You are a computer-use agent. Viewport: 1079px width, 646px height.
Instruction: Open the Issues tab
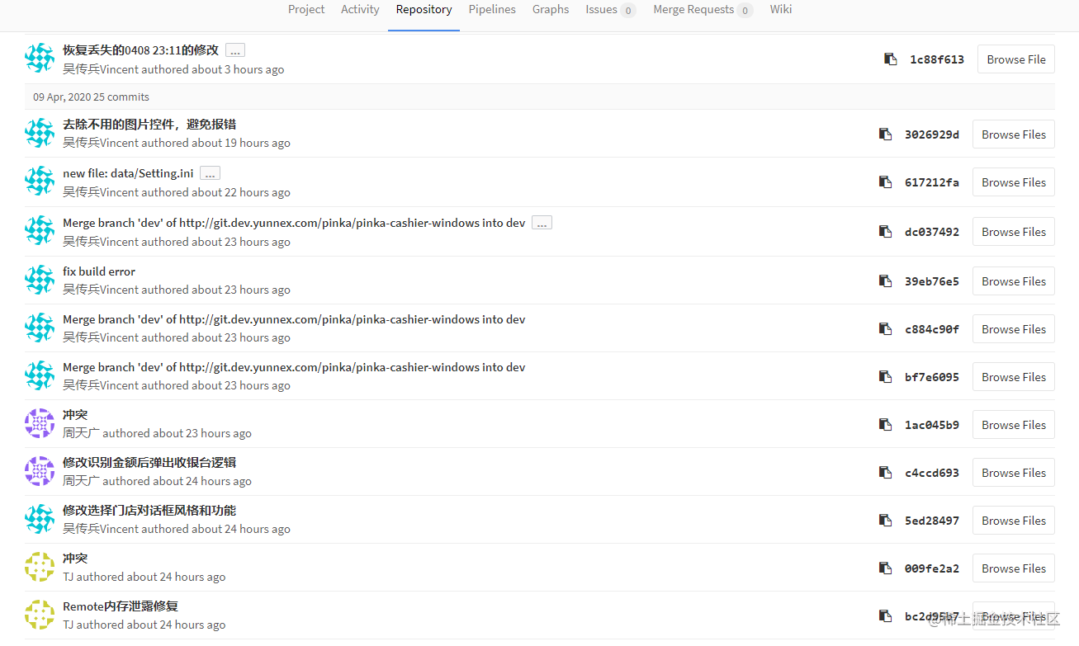[x=610, y=10]
